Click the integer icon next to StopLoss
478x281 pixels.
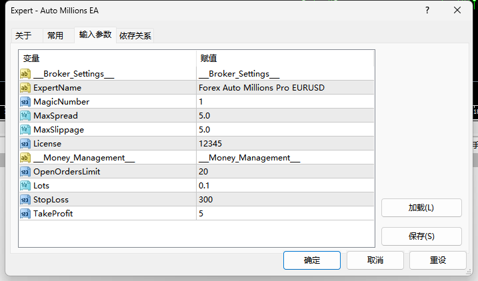25,200
